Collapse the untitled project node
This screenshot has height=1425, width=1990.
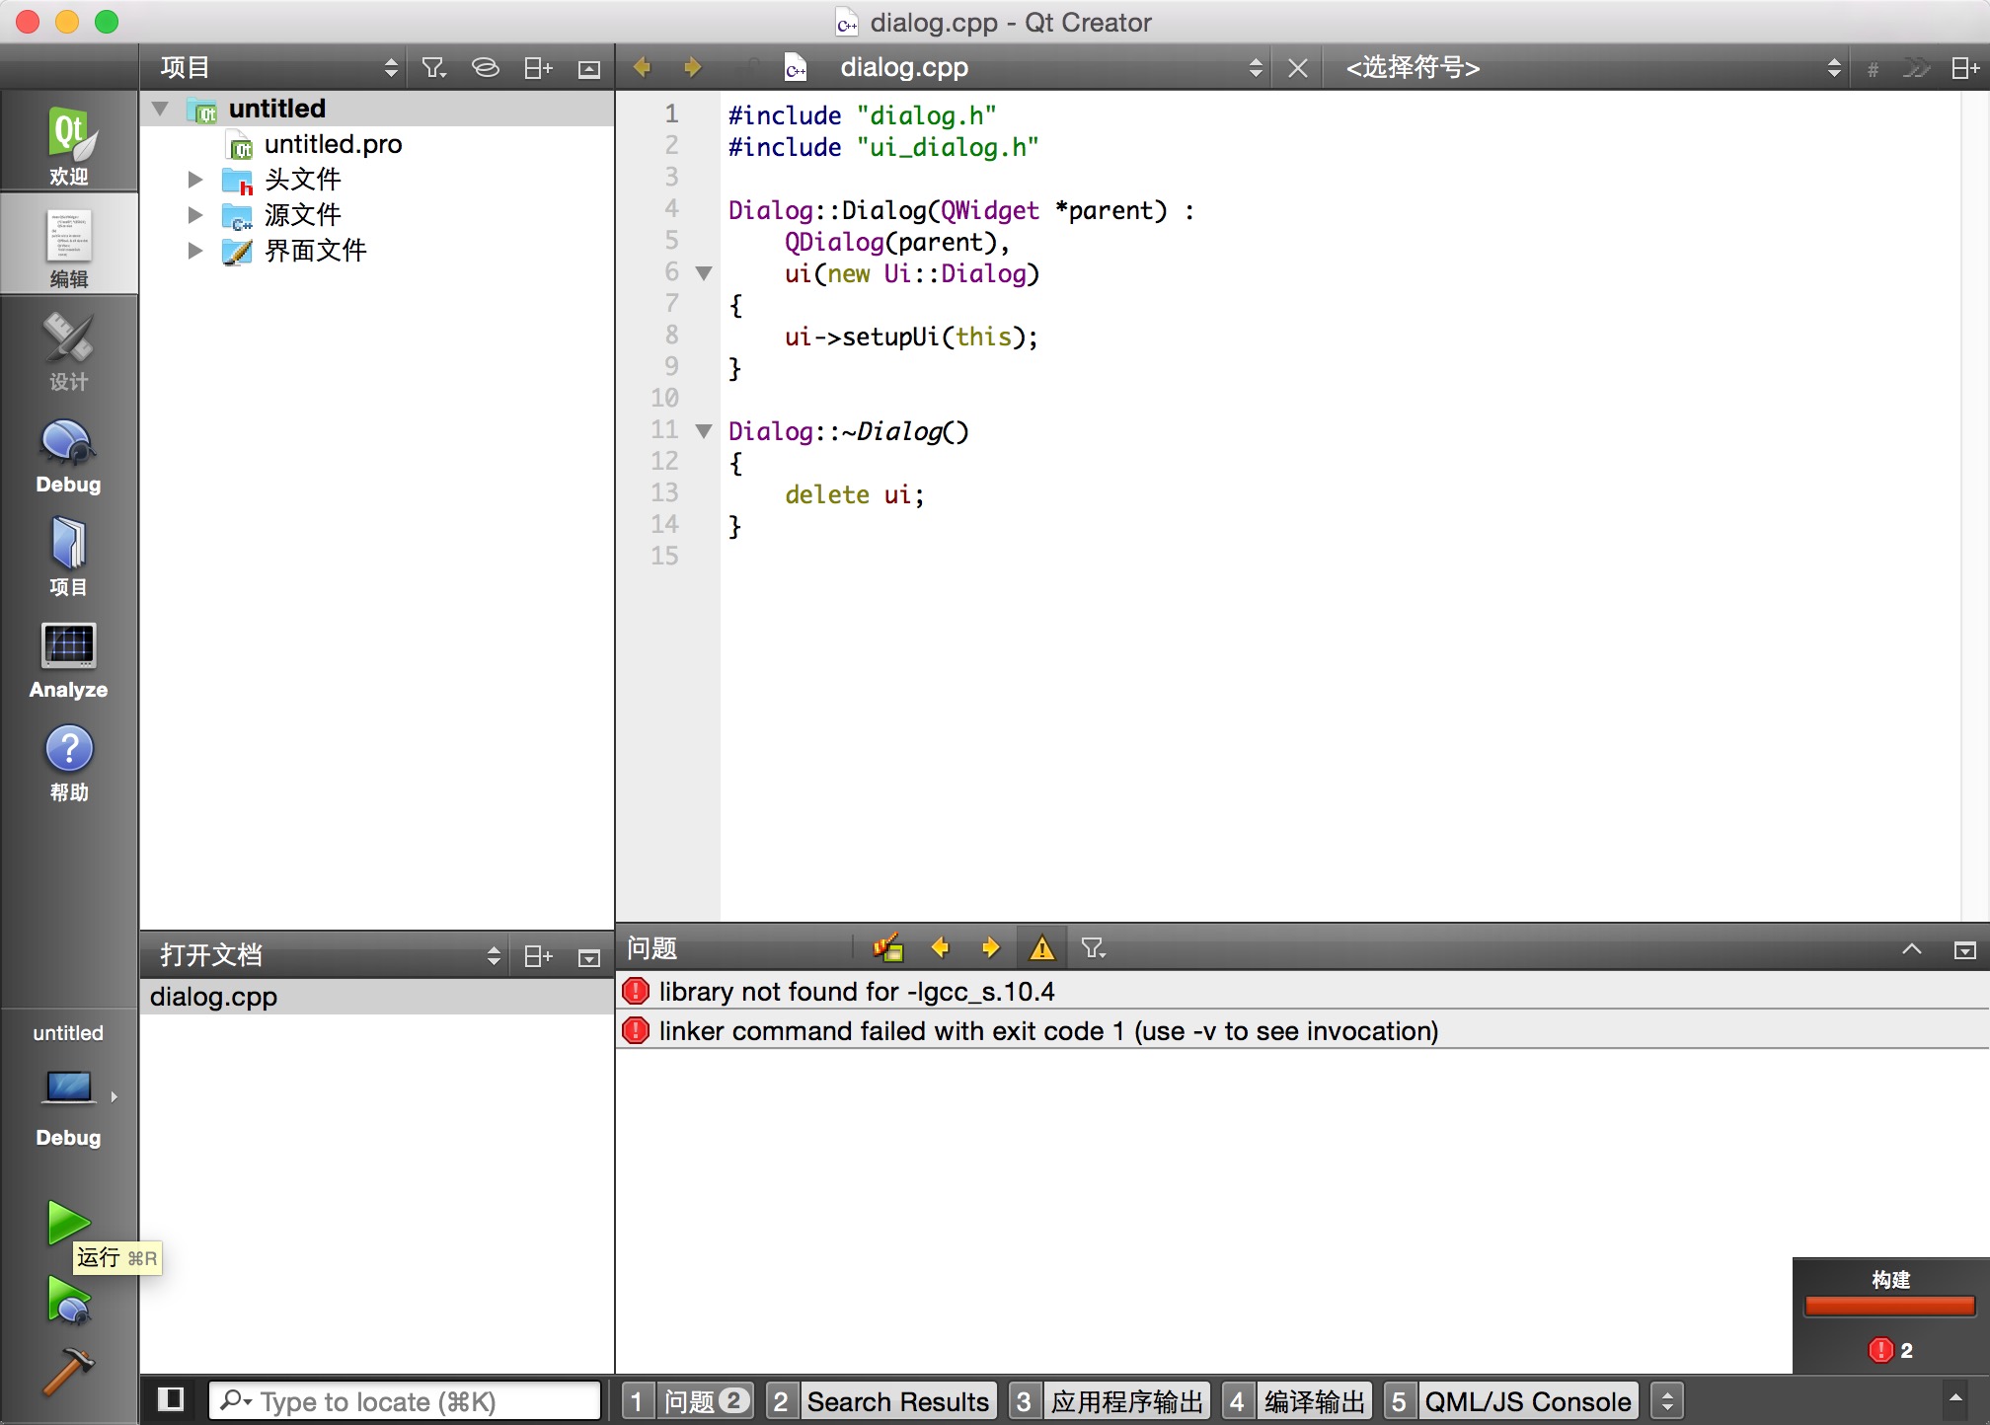(x=161, y=110)
